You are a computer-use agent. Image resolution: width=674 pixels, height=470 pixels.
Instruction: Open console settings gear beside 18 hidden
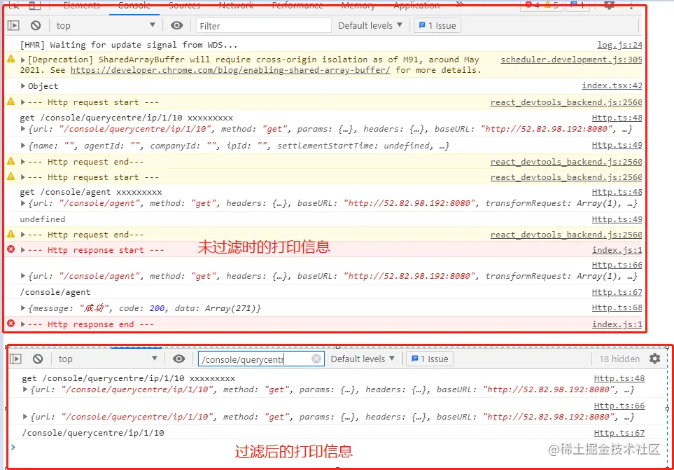tap(654, 359)
